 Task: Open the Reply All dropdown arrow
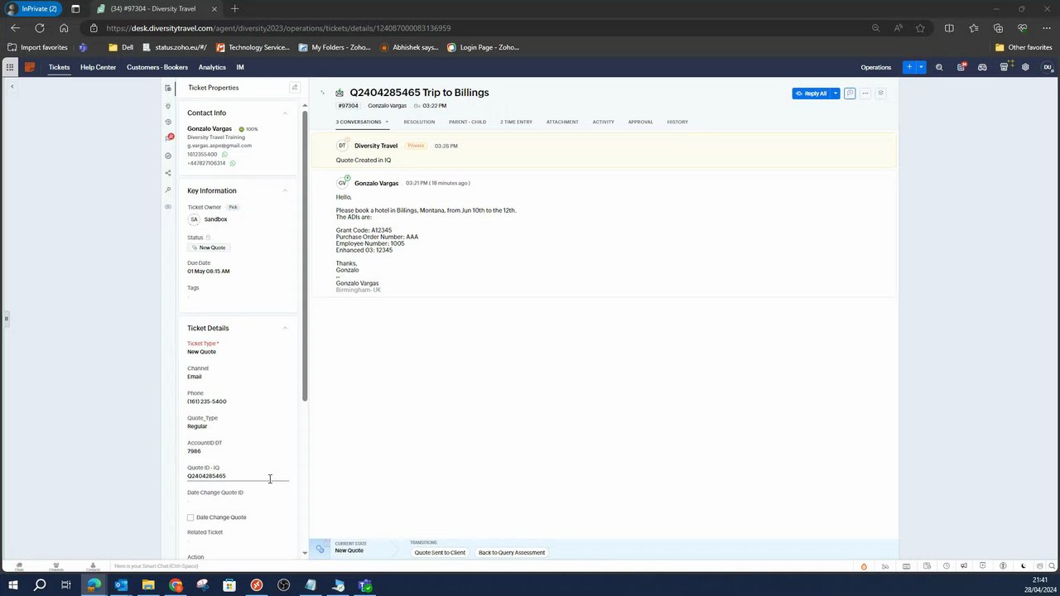coord(836,94)
